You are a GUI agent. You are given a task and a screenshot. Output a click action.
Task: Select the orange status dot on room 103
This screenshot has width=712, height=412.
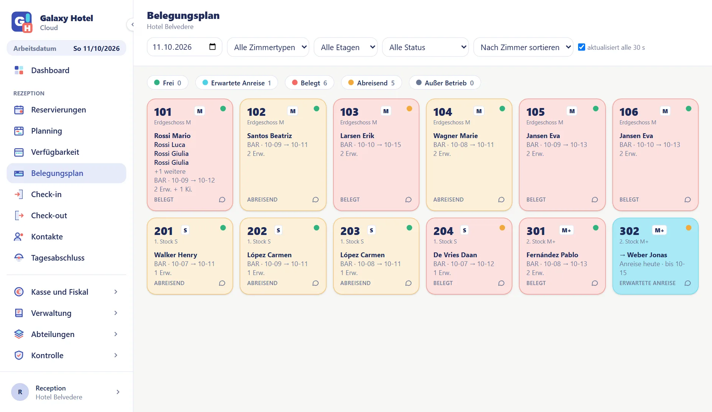(x=409, y=109)
